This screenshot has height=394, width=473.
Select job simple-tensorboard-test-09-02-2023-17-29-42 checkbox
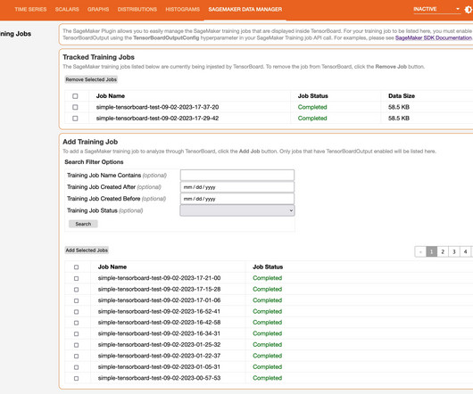pos(75,119)
